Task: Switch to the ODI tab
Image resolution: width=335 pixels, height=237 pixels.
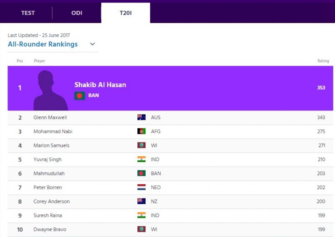Action: coord(77,13)
